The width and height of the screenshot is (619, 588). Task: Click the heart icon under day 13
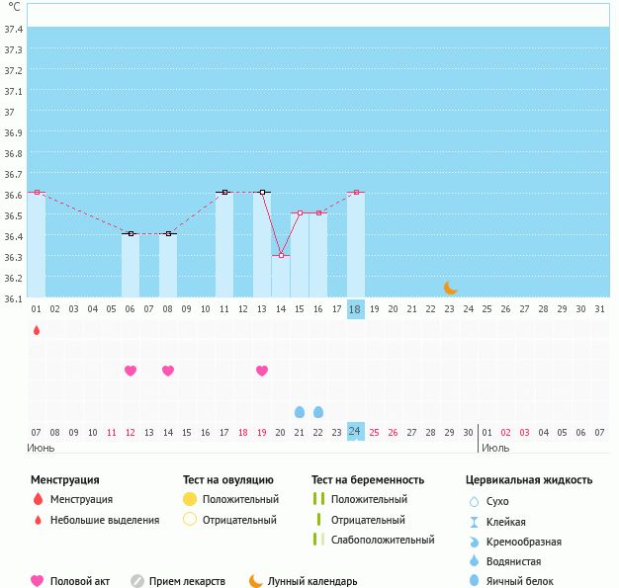[262, 371]
